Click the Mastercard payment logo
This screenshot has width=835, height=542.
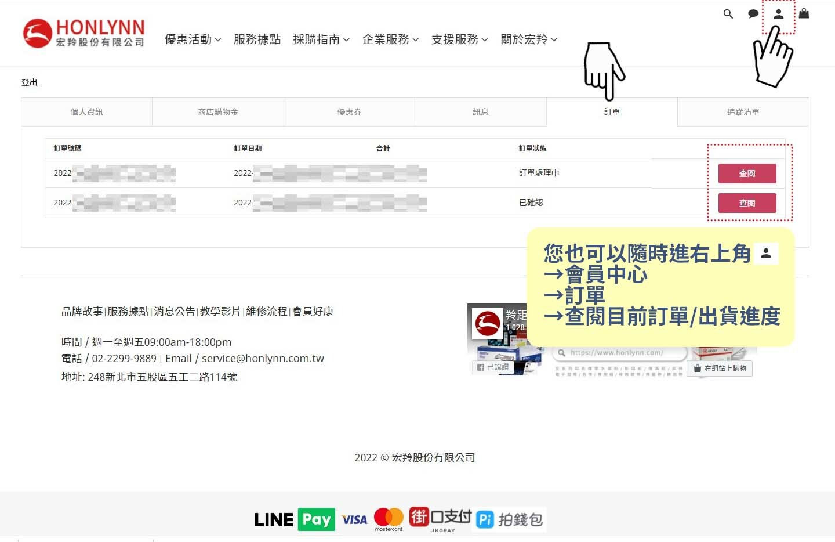(389, 519)
